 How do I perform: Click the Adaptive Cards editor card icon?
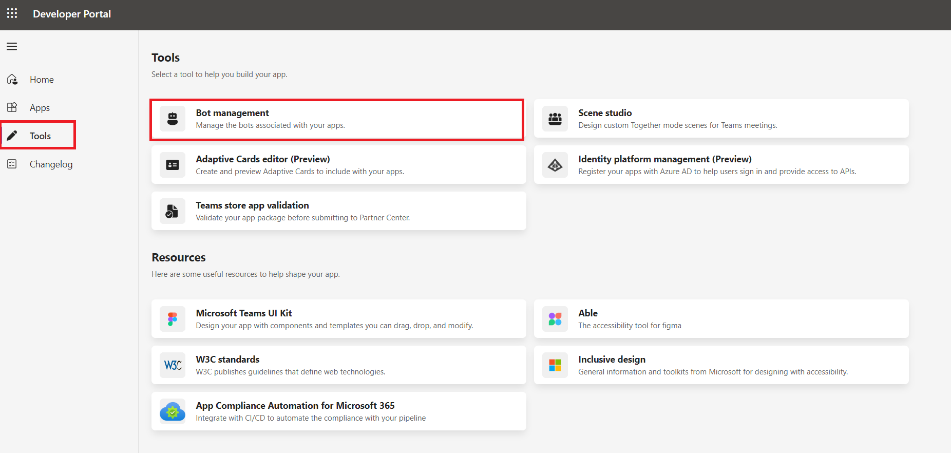coord(173,165)
